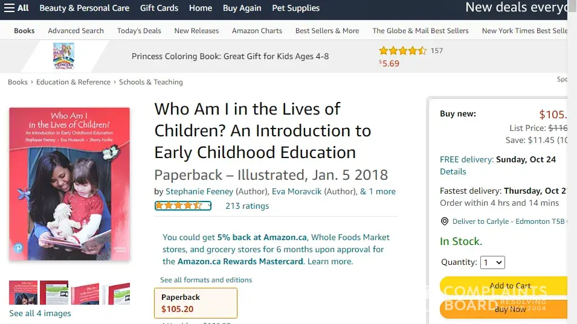This screenshot has width=577, height=324.
Task: Open the Schools & Teaching breadcrumb
Action: 150,82
